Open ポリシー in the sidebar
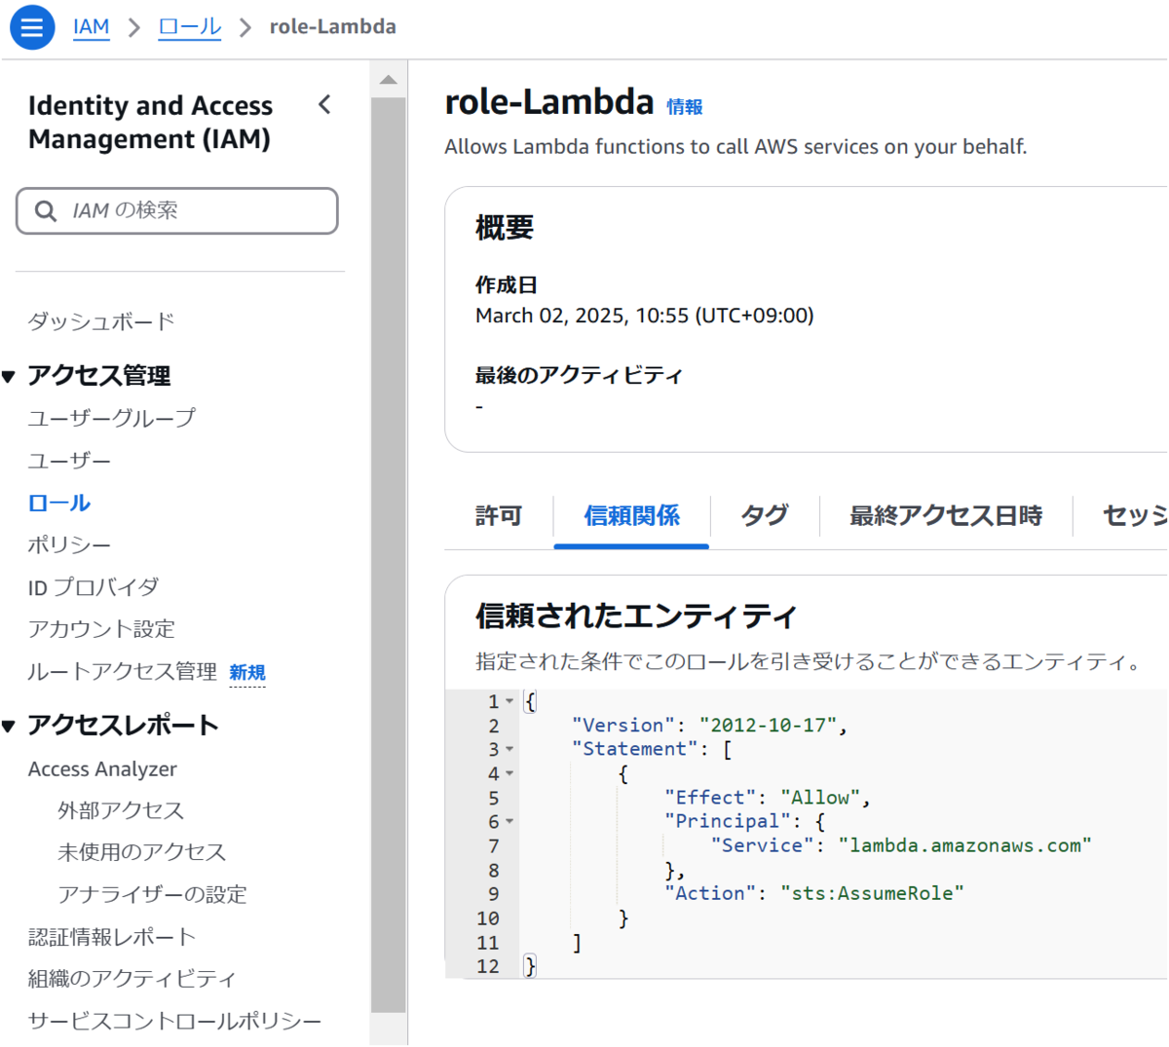 click(69, 545)
